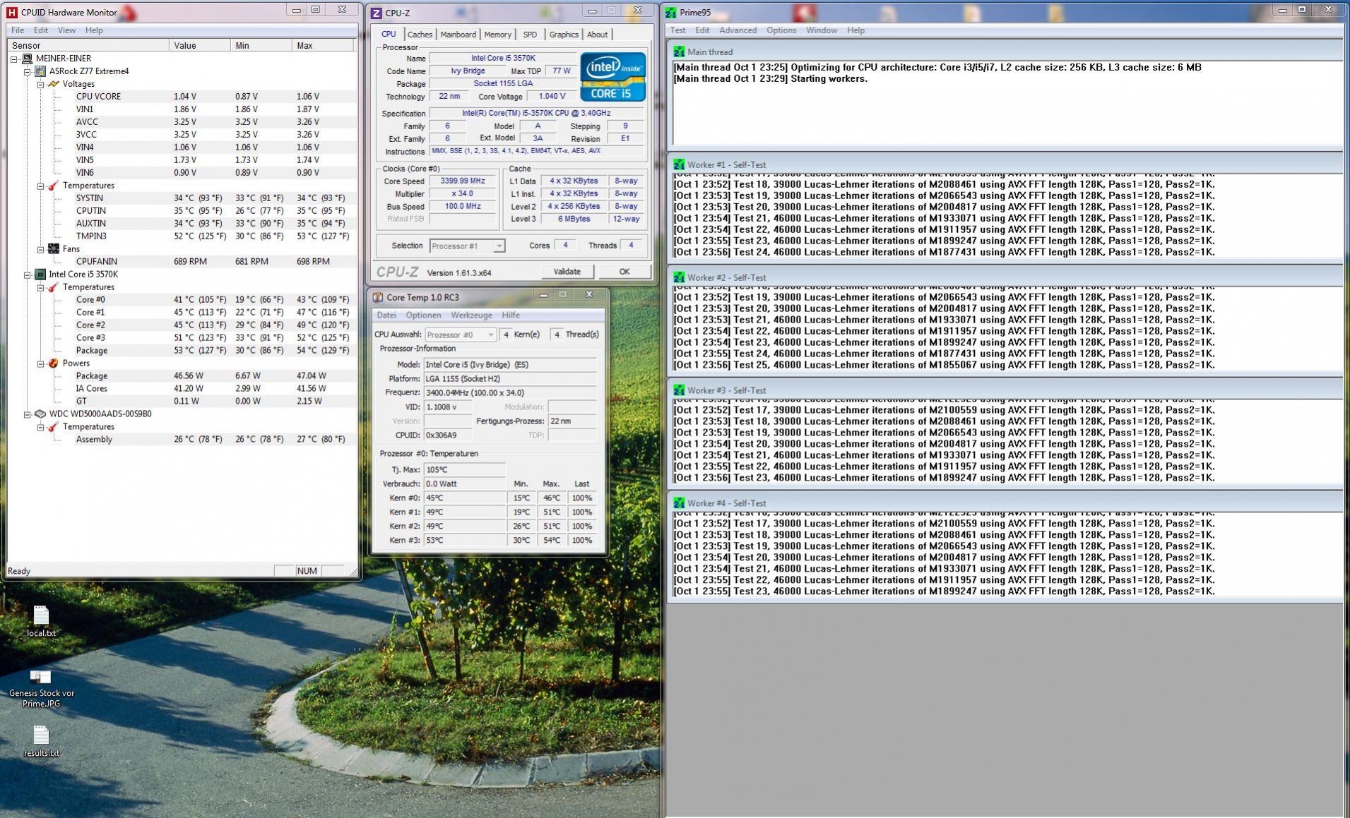Image resolution: width=1350 pixels, height=818 pixels.
Task: Click the thermometer icon of Intel Core i5 Temperatures
Action: pos(54,287)
